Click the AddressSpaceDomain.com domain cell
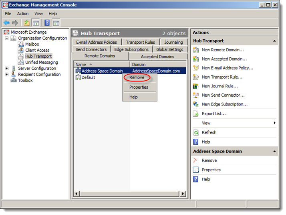Image resolution: width=286 pixels, height=215 pixels. tap(156, 71)
